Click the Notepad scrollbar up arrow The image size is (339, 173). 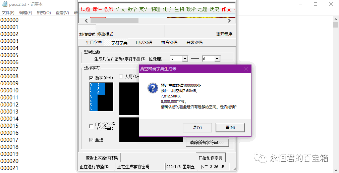336,19
